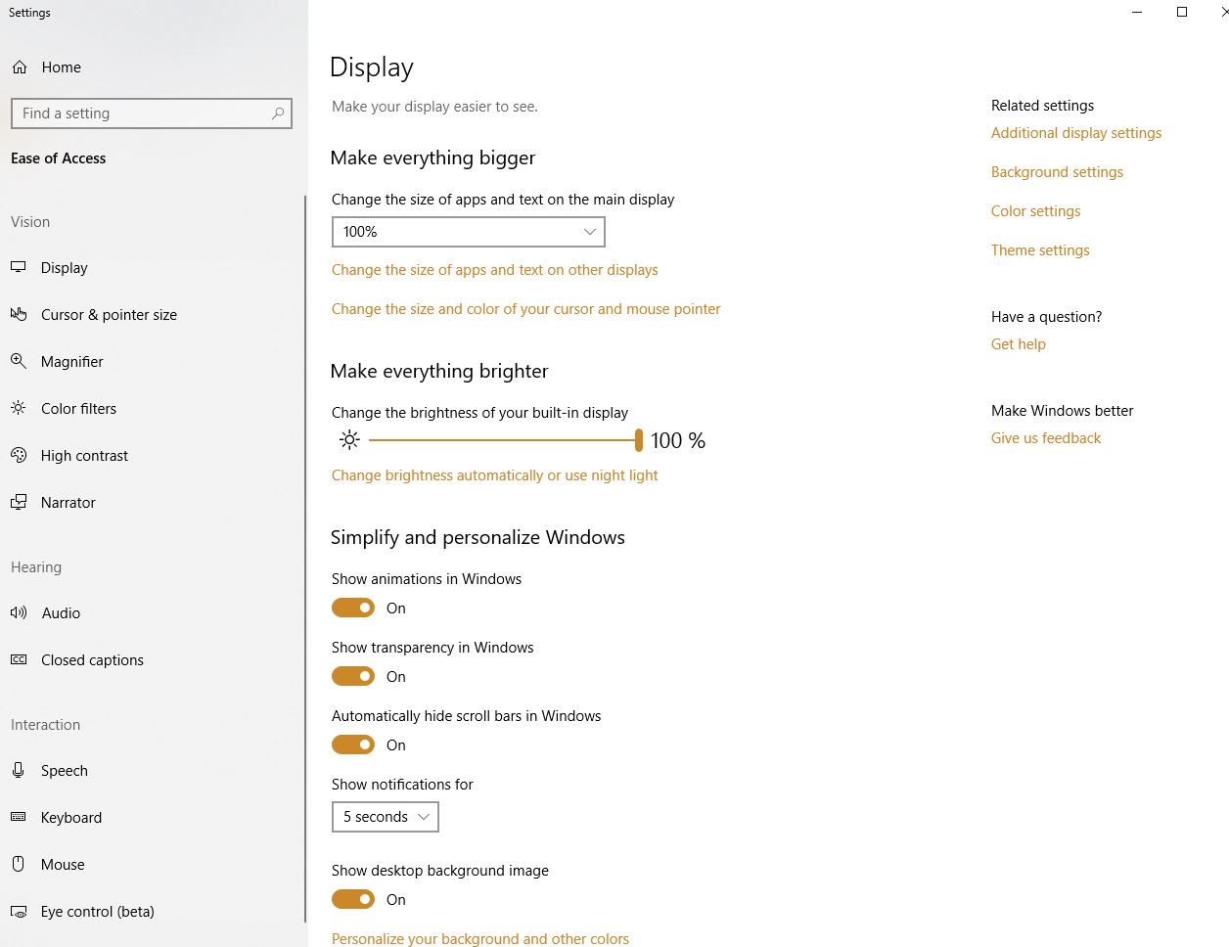The height and width of the screenshot is (947, 1229).
Task: Toggle Show animations in Windows off
Action: (353, 608)
